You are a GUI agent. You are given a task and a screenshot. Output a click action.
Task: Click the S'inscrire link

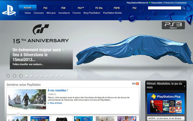(x=169, y=3)
